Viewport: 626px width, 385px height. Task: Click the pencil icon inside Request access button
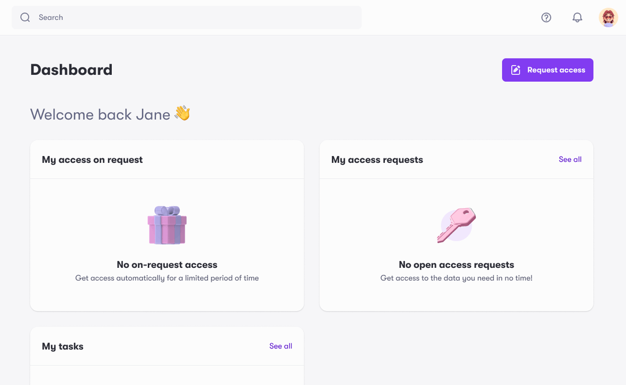click(516, 70)
